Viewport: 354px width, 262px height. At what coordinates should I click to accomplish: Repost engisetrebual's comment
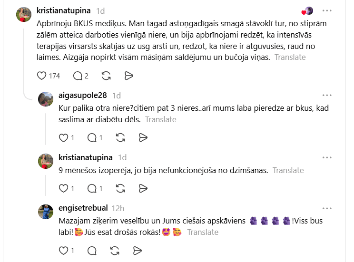(115, 251)
